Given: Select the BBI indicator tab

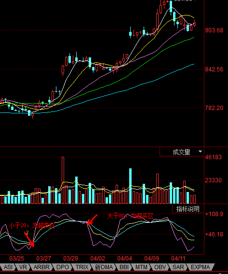Looking at the screenshot, I should (x=124, y=267).
